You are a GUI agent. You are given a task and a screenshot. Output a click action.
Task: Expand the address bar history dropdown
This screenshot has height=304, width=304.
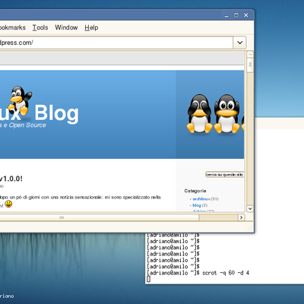pos(239,43)
